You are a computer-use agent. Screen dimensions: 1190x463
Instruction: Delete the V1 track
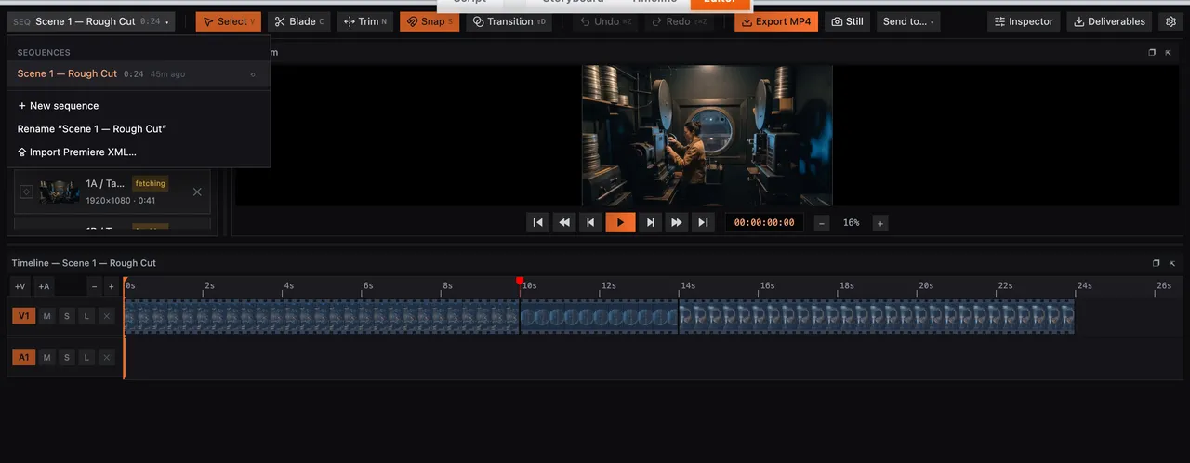point(106,316)
